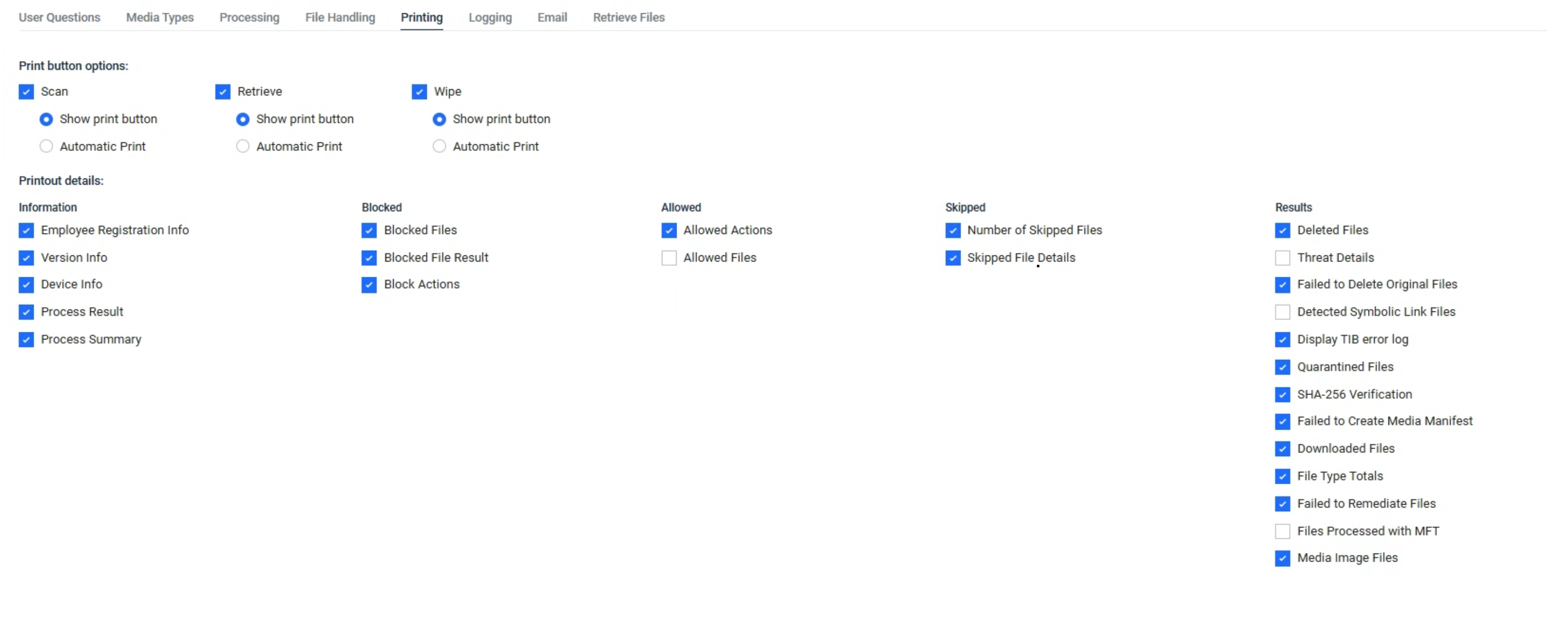Uncheck the Scan print option

point(26,91)
